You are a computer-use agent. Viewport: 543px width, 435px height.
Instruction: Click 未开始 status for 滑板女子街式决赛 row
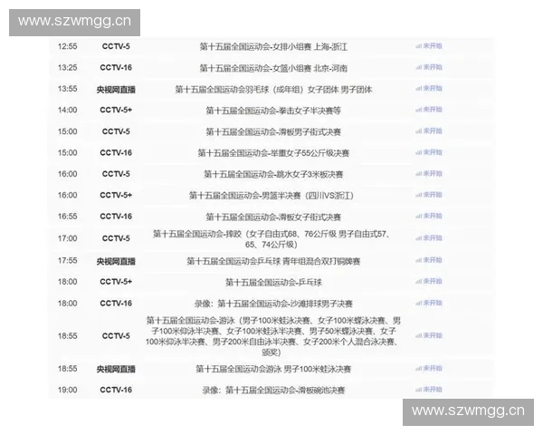[429, 216]
